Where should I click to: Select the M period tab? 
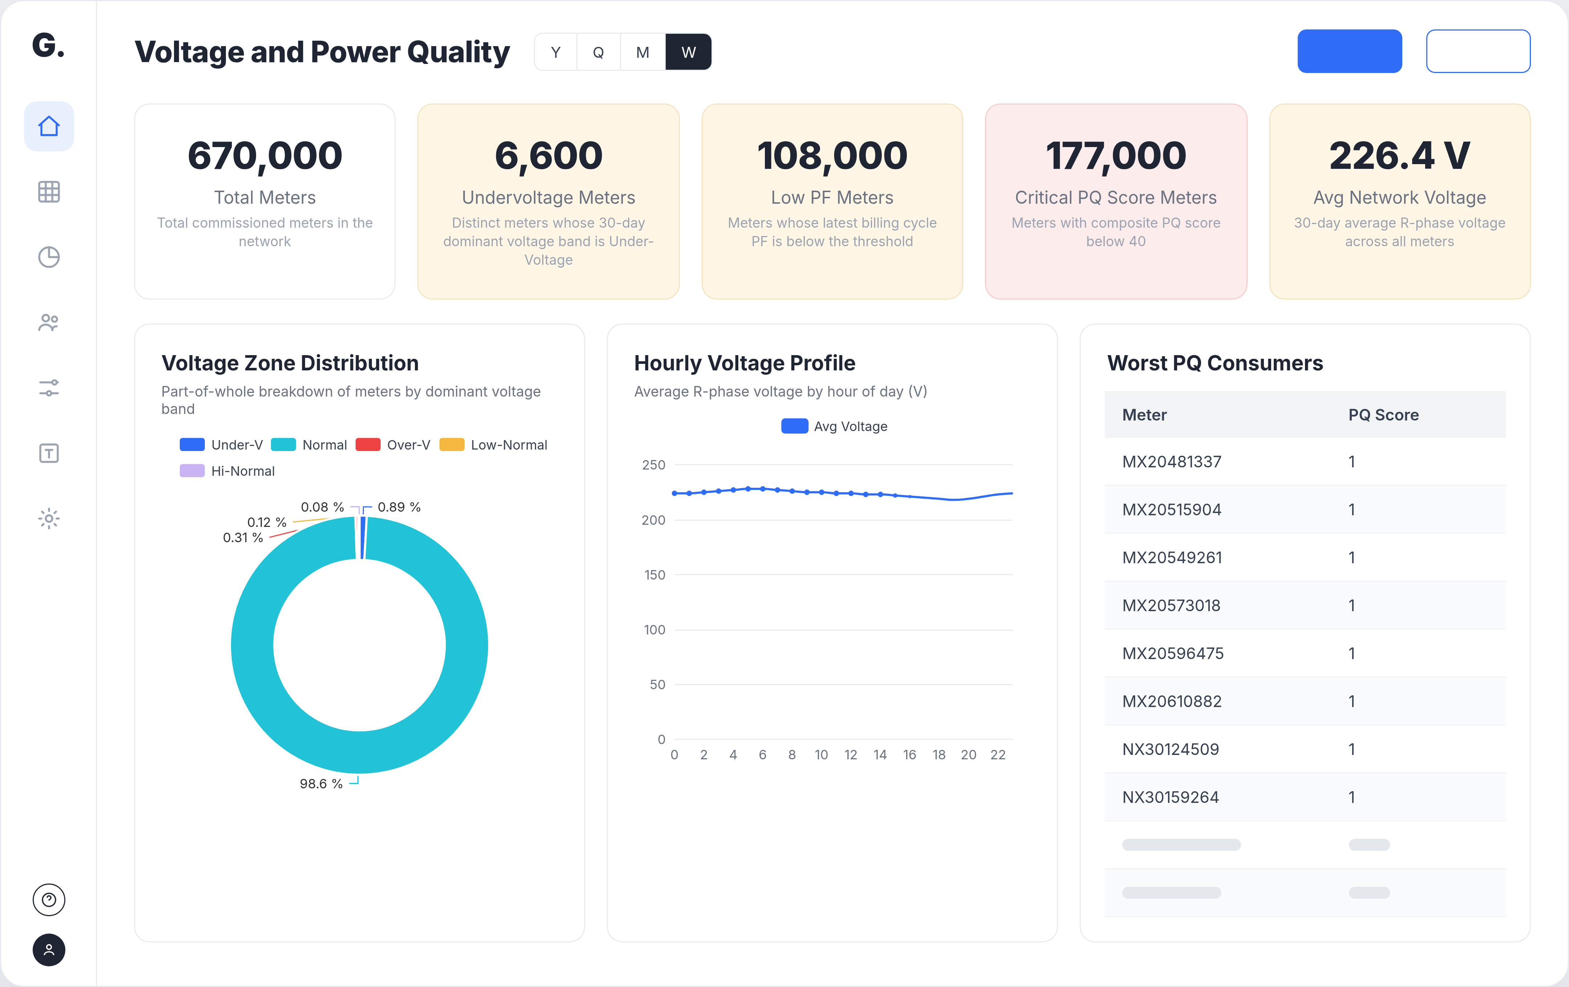pos(642,52)
